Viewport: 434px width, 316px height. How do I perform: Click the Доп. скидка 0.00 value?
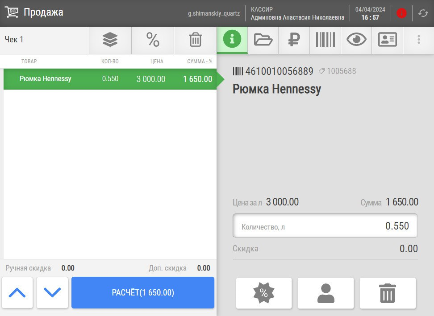click(204, 268)
